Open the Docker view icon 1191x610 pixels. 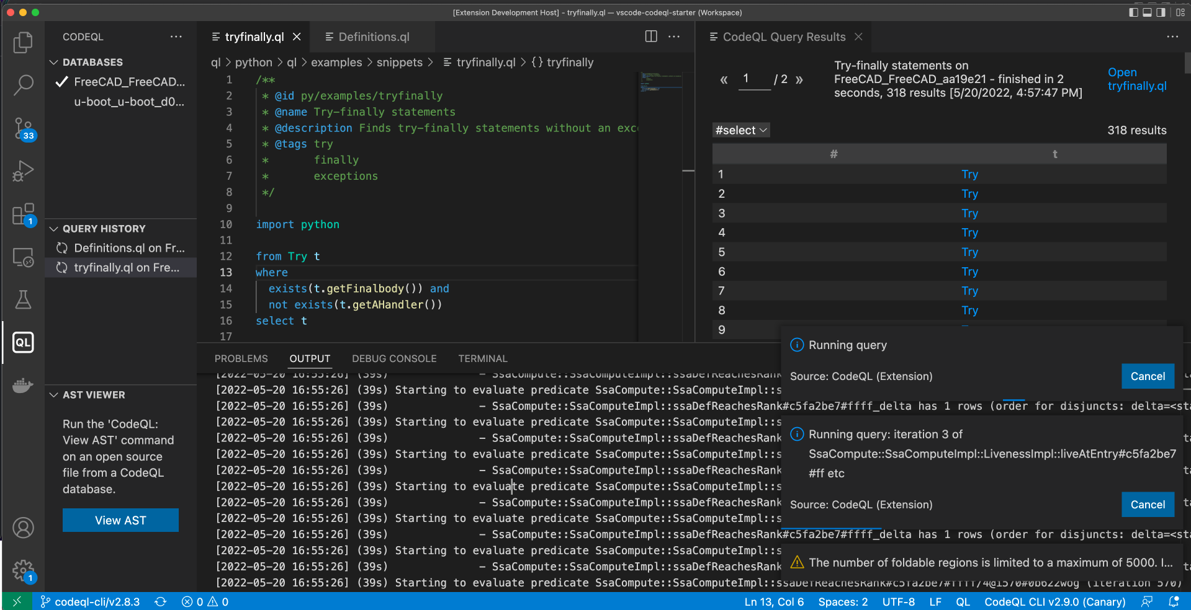(x=23, y=386)
